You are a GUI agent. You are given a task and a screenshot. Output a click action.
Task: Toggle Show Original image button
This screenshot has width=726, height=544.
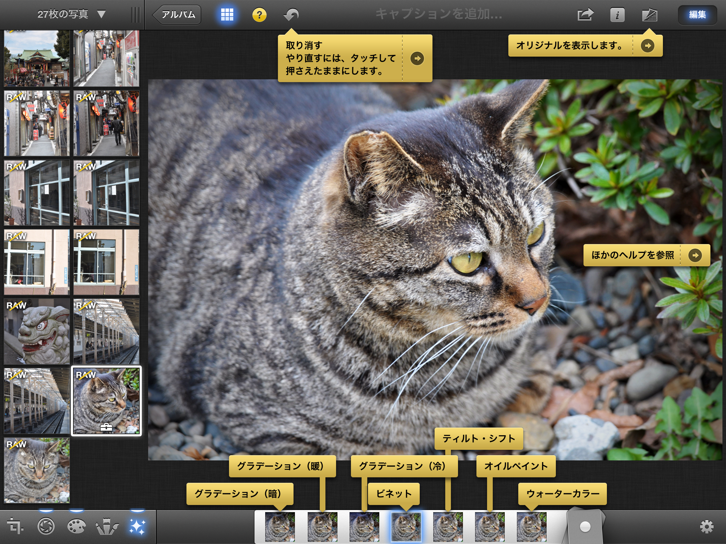649,15
